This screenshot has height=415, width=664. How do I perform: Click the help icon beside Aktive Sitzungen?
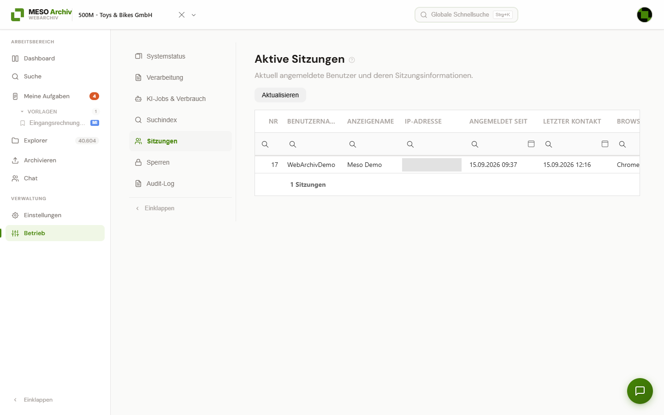coord(352,60)
